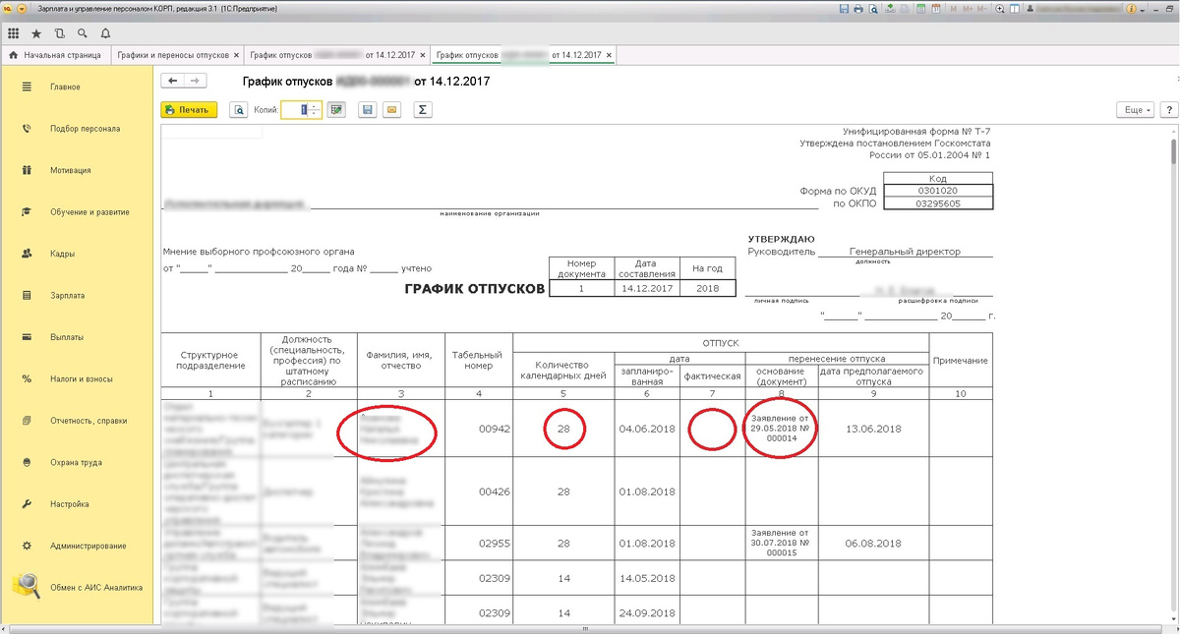This screenshot has height=634, width=1180.
Task: Open the sections grid menu icon
Action: 13,33
